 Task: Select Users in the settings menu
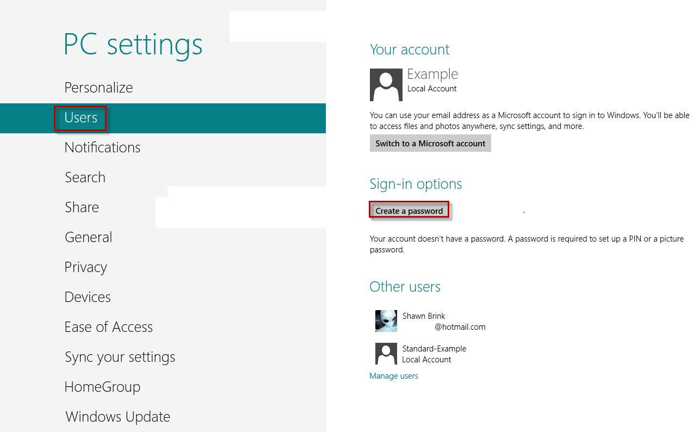tap(81, 118)
